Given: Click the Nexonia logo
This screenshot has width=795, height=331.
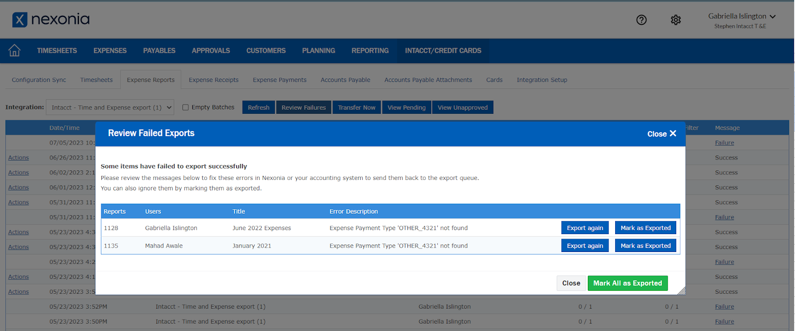Looking at the screenshot, I should click(x=51, y=19).
